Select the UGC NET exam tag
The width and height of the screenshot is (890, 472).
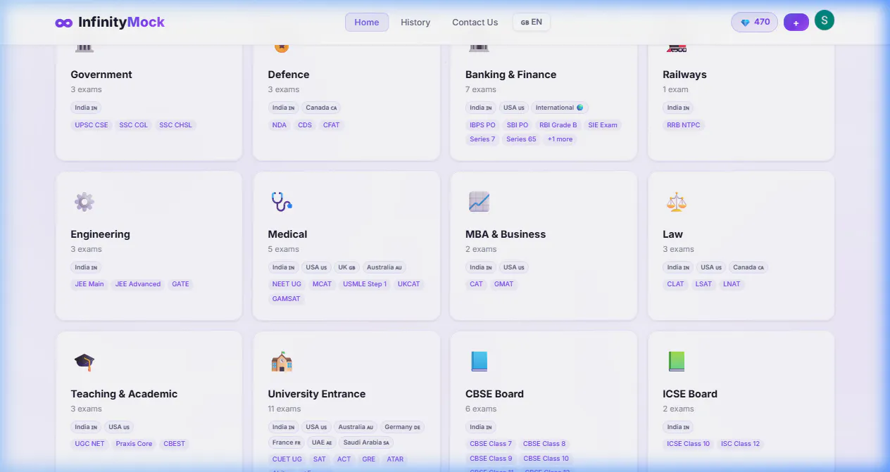pos(90,444)
